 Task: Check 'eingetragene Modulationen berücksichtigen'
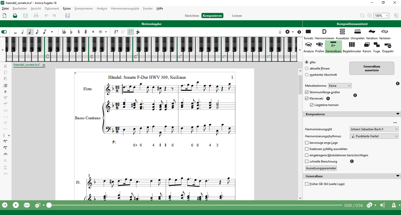click(307, 155)
